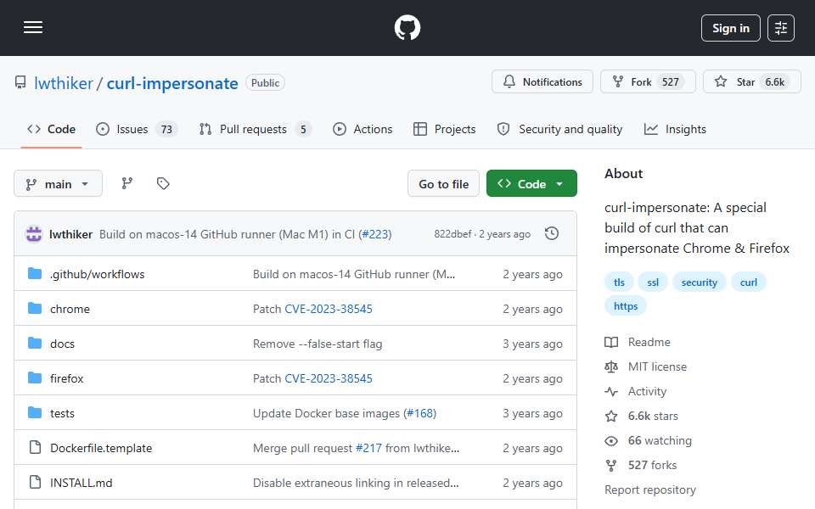Select the ssl topic tag
815x509 pixels.
(x=653, y=282)
